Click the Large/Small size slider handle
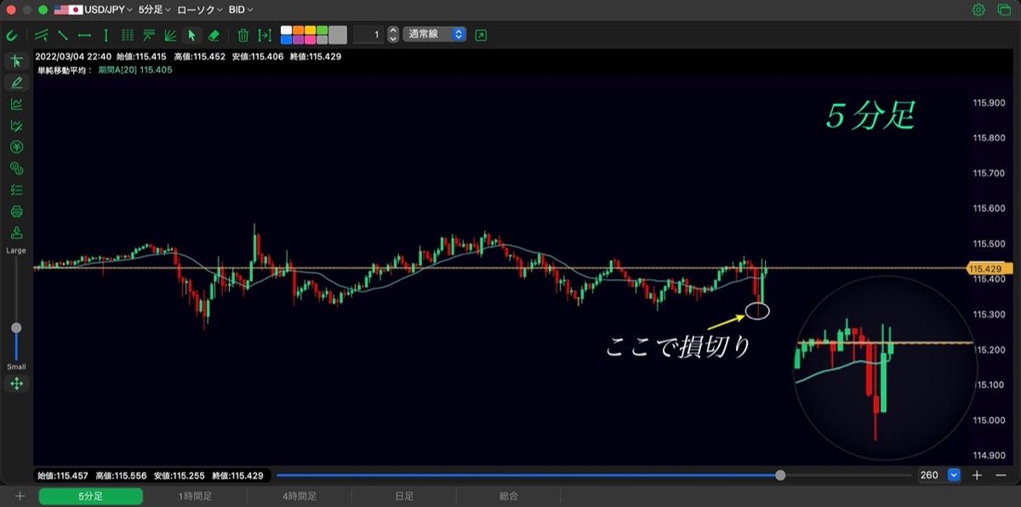This screenshot has height=507, width=1021. [x=16, y=328]
